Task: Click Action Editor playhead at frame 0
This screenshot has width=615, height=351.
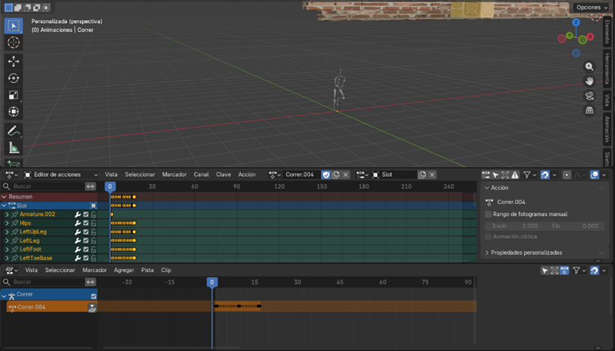Action: coord(110,187)
